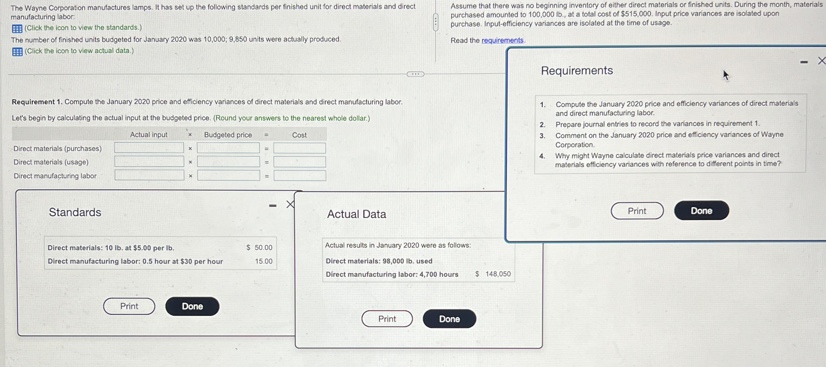Image resolution: width=826 pixels, height=367 pixels.
Task: Click the 'Standards' dialog title
Action: [75, 212]
